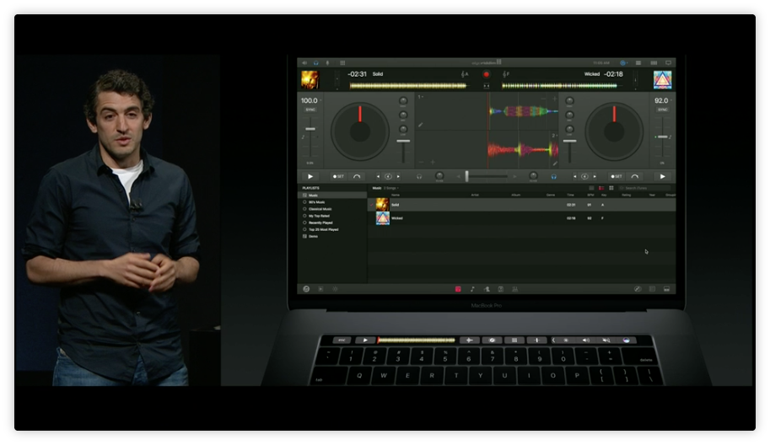Open the deck 2 waveform dropdown
Image resolution: width=770 pixels, height=445 pixels.
point(554,136)
